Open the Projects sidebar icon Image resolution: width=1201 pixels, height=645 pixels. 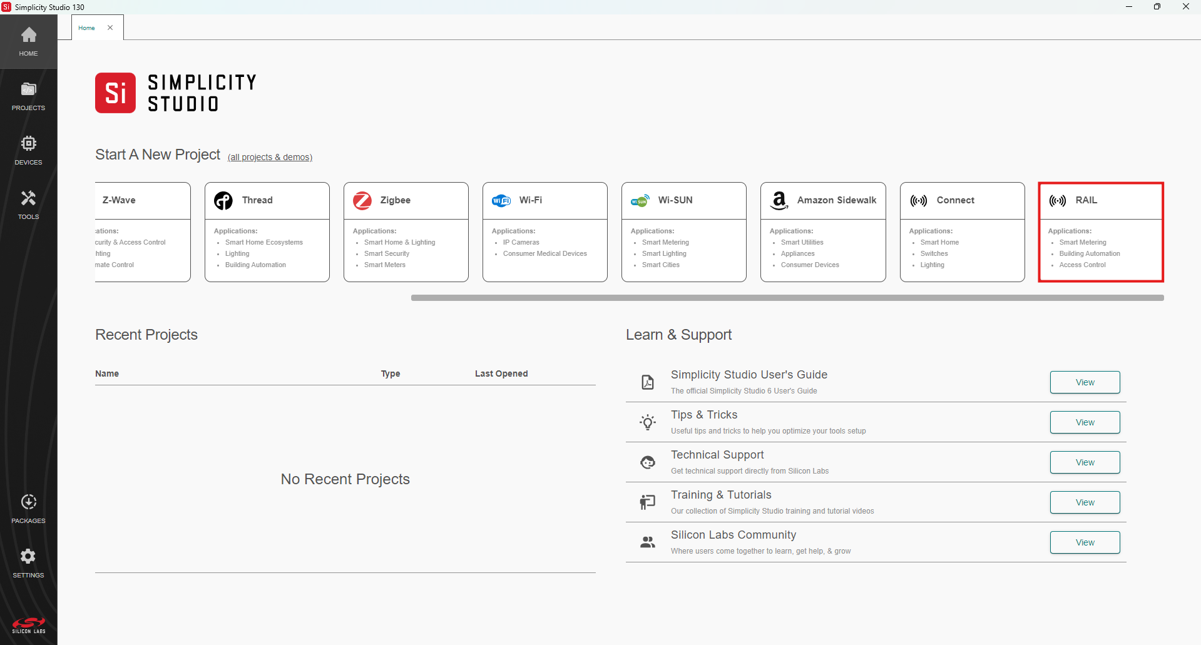pyautogui.click(x=28, y=89)
